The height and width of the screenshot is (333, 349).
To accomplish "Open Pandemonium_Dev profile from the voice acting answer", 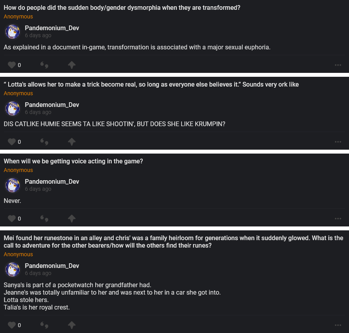I will (x=52, y=181).
